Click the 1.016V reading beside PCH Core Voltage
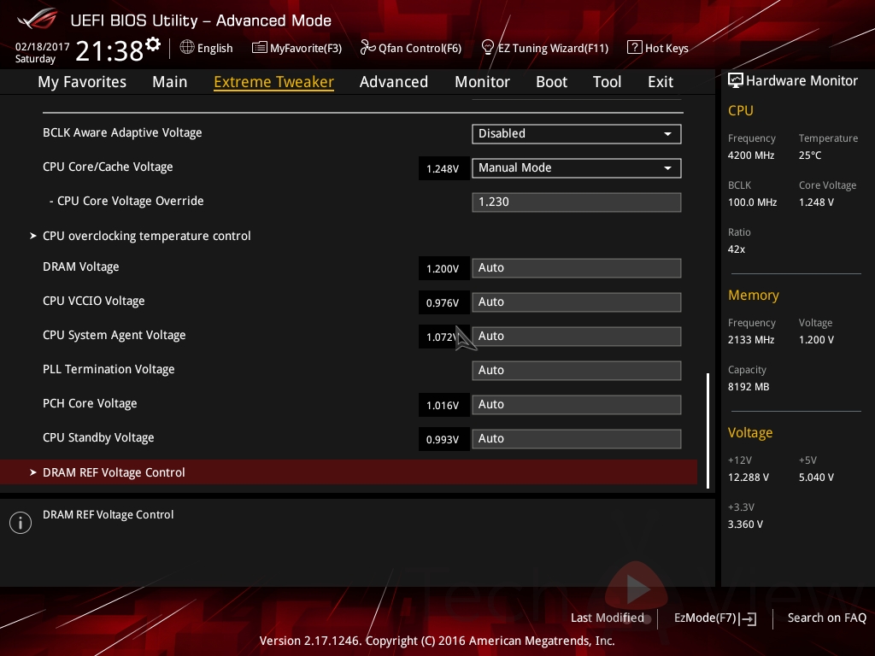 443,405
